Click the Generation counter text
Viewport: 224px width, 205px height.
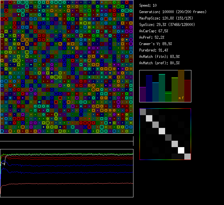[173, 12]
